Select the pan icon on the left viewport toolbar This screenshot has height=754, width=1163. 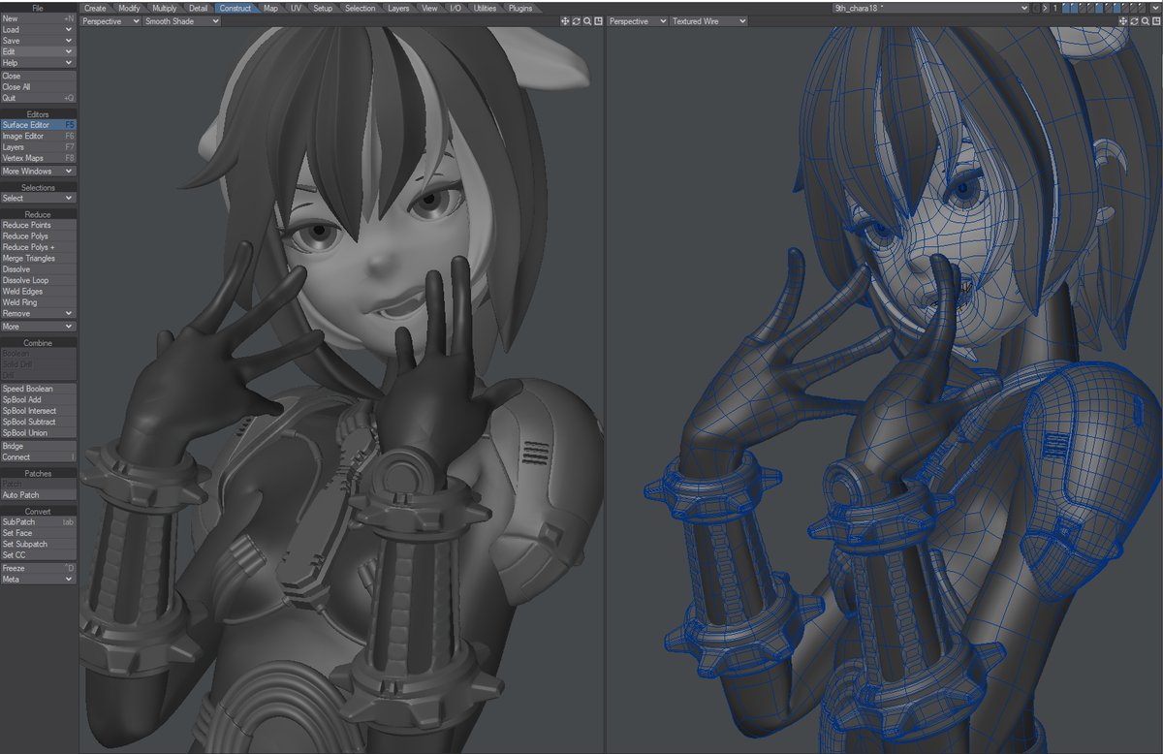[x=564, y=20]
